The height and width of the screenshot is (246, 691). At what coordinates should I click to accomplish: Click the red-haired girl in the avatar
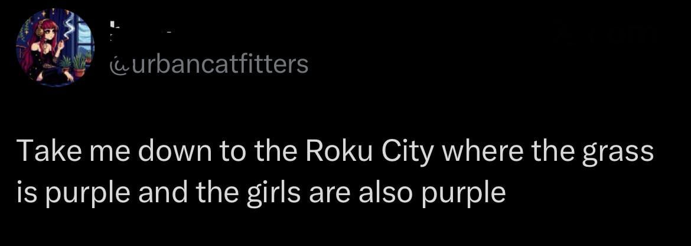(47, 43)
